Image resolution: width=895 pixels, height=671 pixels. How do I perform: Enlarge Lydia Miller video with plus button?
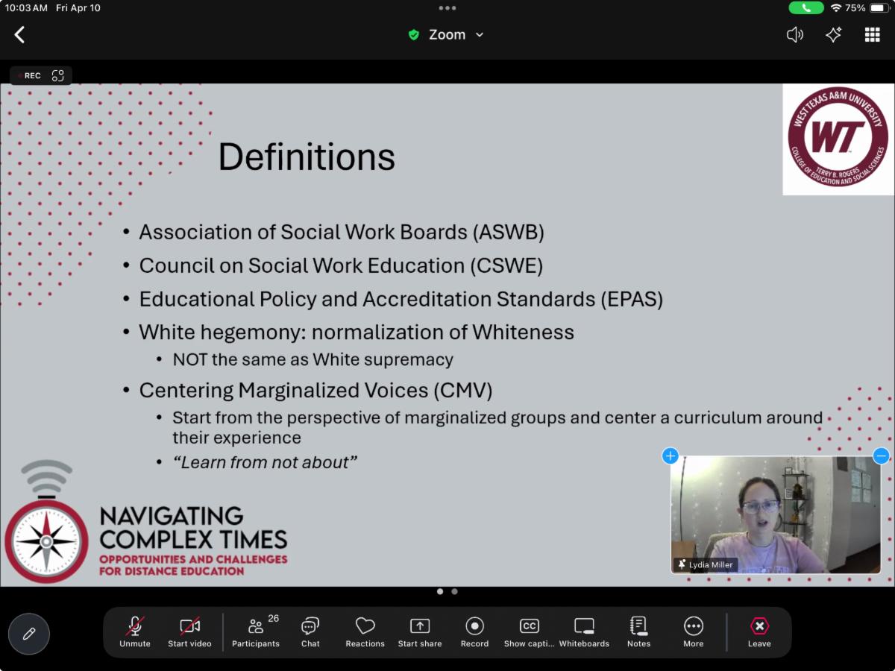(670, 456)
